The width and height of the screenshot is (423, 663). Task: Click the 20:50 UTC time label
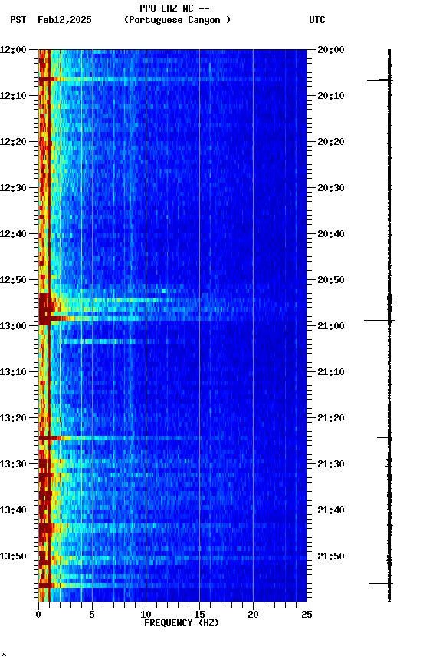pyautogui.click(x=331, y=280)
